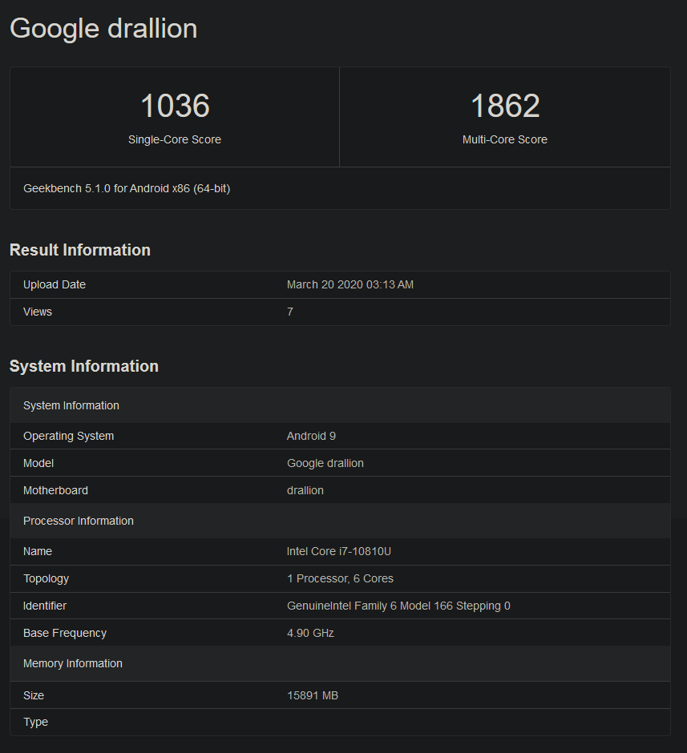Select the GenuineIntel Family 6 Model 166 value
Screen dimensions: 687x753
pos(398,606)
